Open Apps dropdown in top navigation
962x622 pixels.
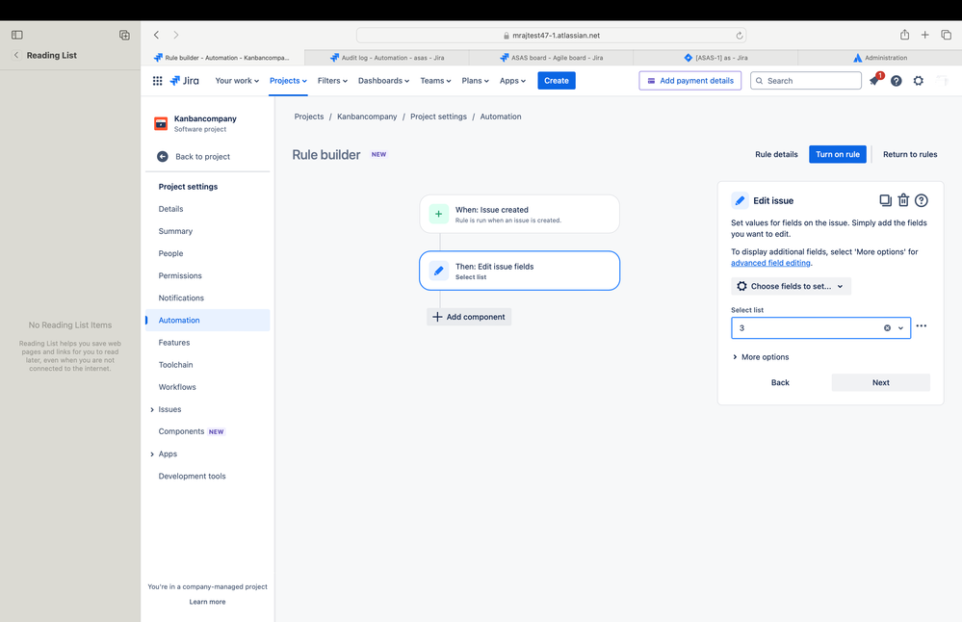coord(512,80)
